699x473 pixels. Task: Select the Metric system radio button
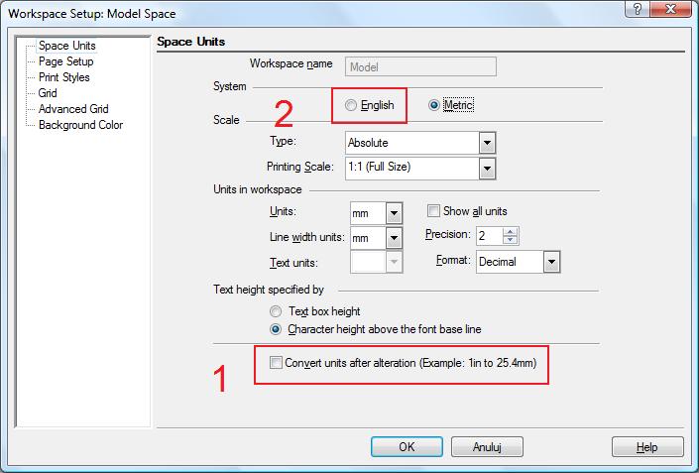click(x=433, y=105)
